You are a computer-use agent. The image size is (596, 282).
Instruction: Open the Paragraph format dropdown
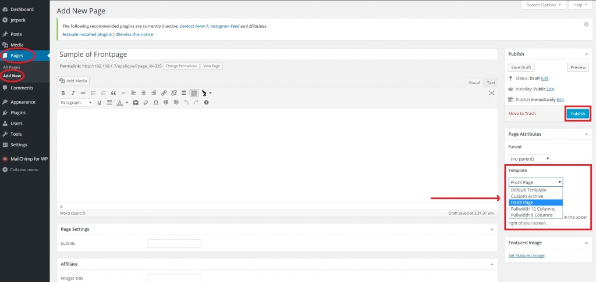pyautogui.click(x=76, y=103)
